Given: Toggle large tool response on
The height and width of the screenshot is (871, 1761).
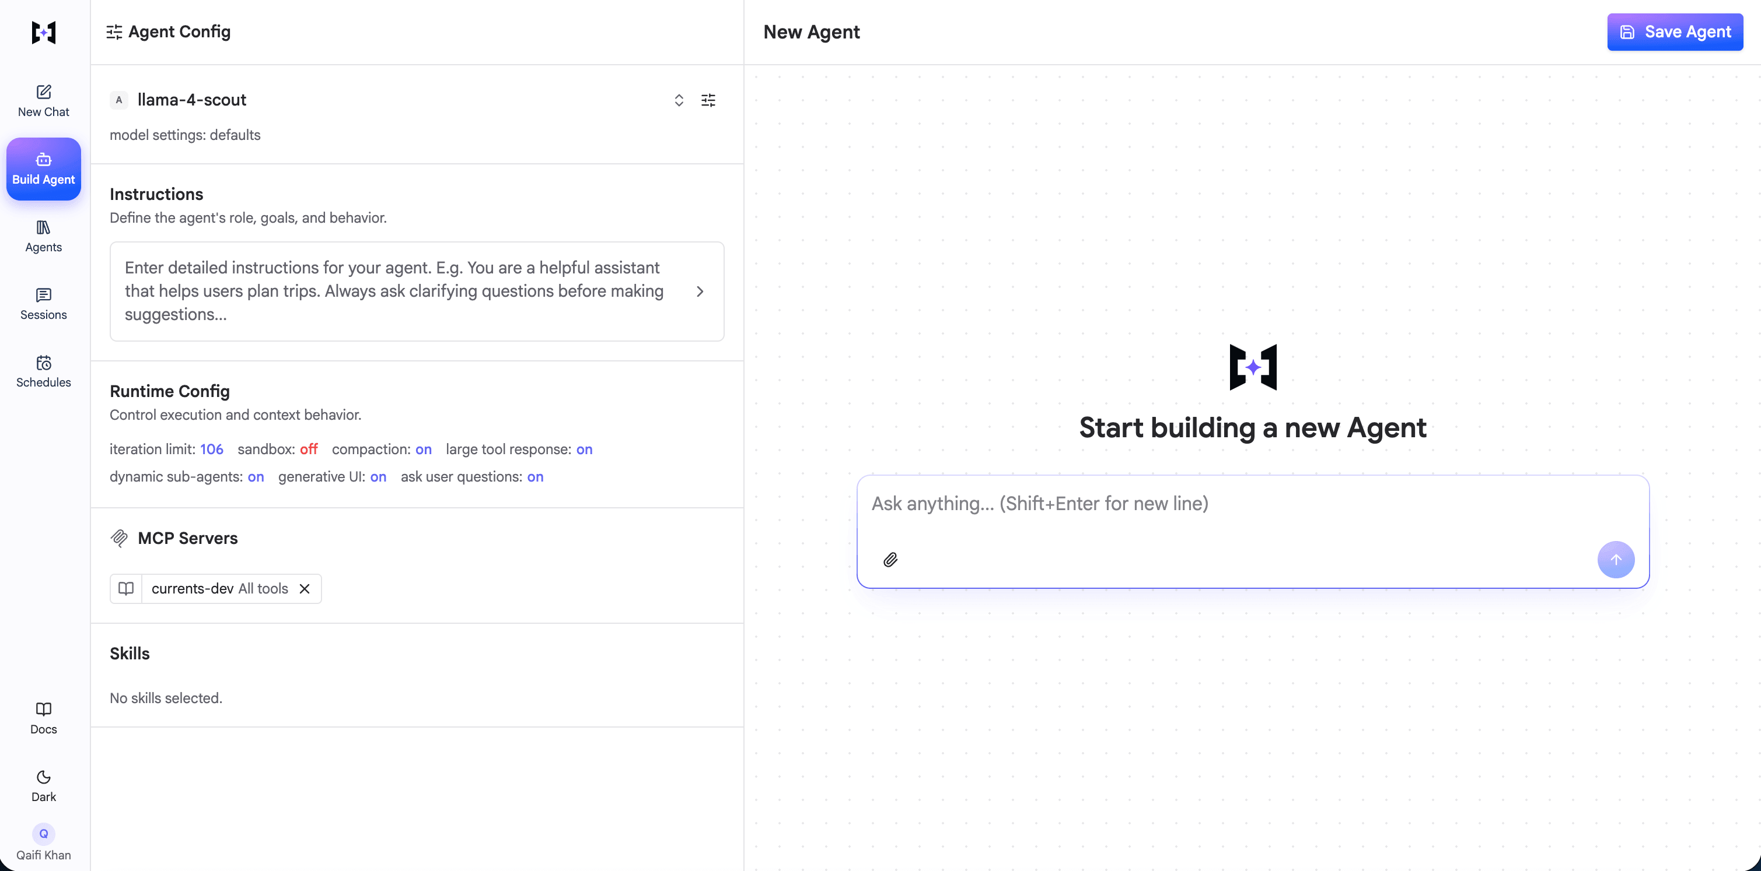Looking at the screenshot, I should pyautogui.click(x=585, y=449).
